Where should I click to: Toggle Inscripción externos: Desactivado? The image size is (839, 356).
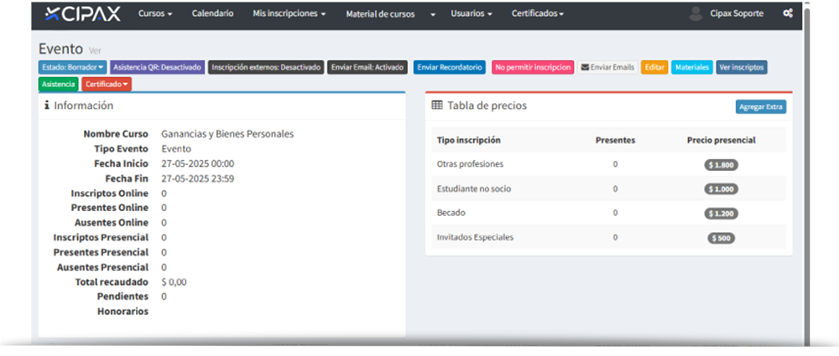(266, 67)
